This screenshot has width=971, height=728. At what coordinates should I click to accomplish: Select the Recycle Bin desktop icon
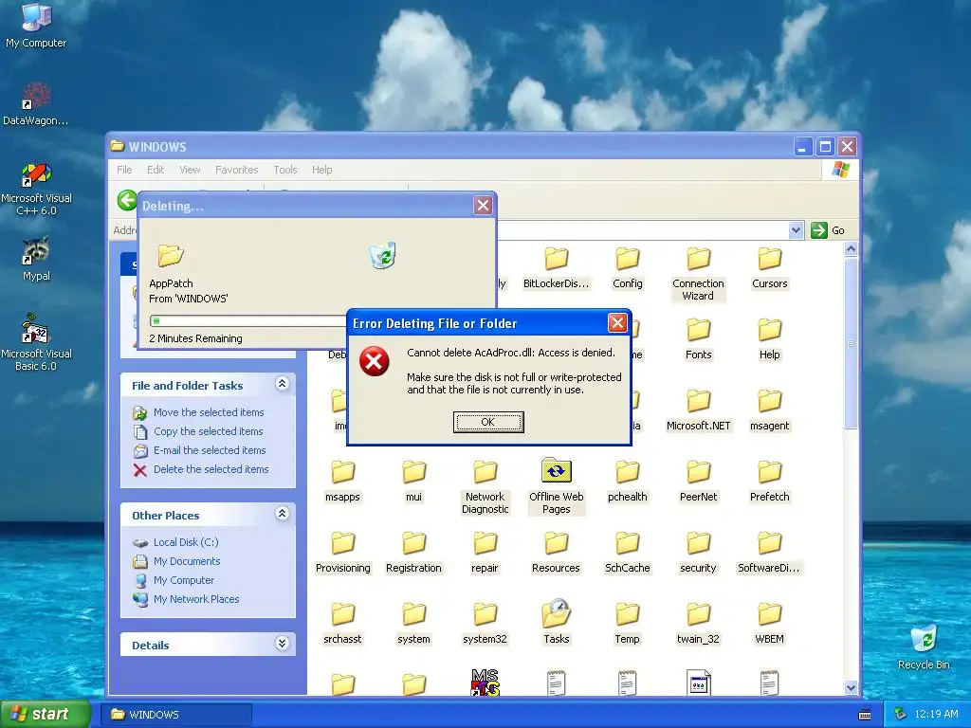click(x=924, y=646)
